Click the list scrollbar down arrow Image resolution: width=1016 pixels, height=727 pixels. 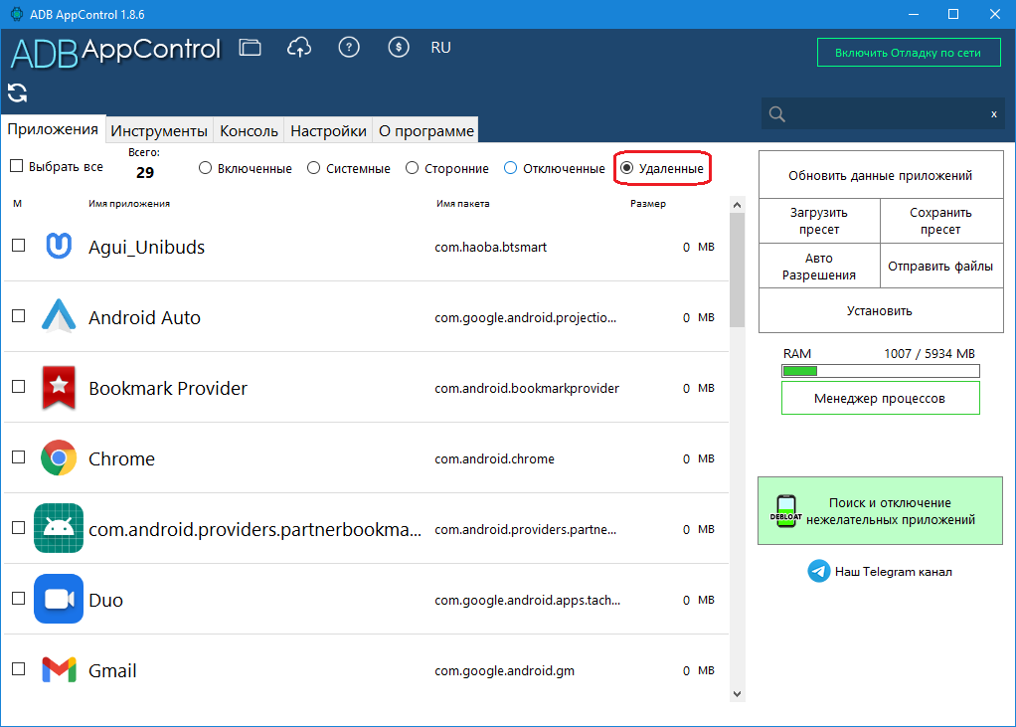pos(737,694)
